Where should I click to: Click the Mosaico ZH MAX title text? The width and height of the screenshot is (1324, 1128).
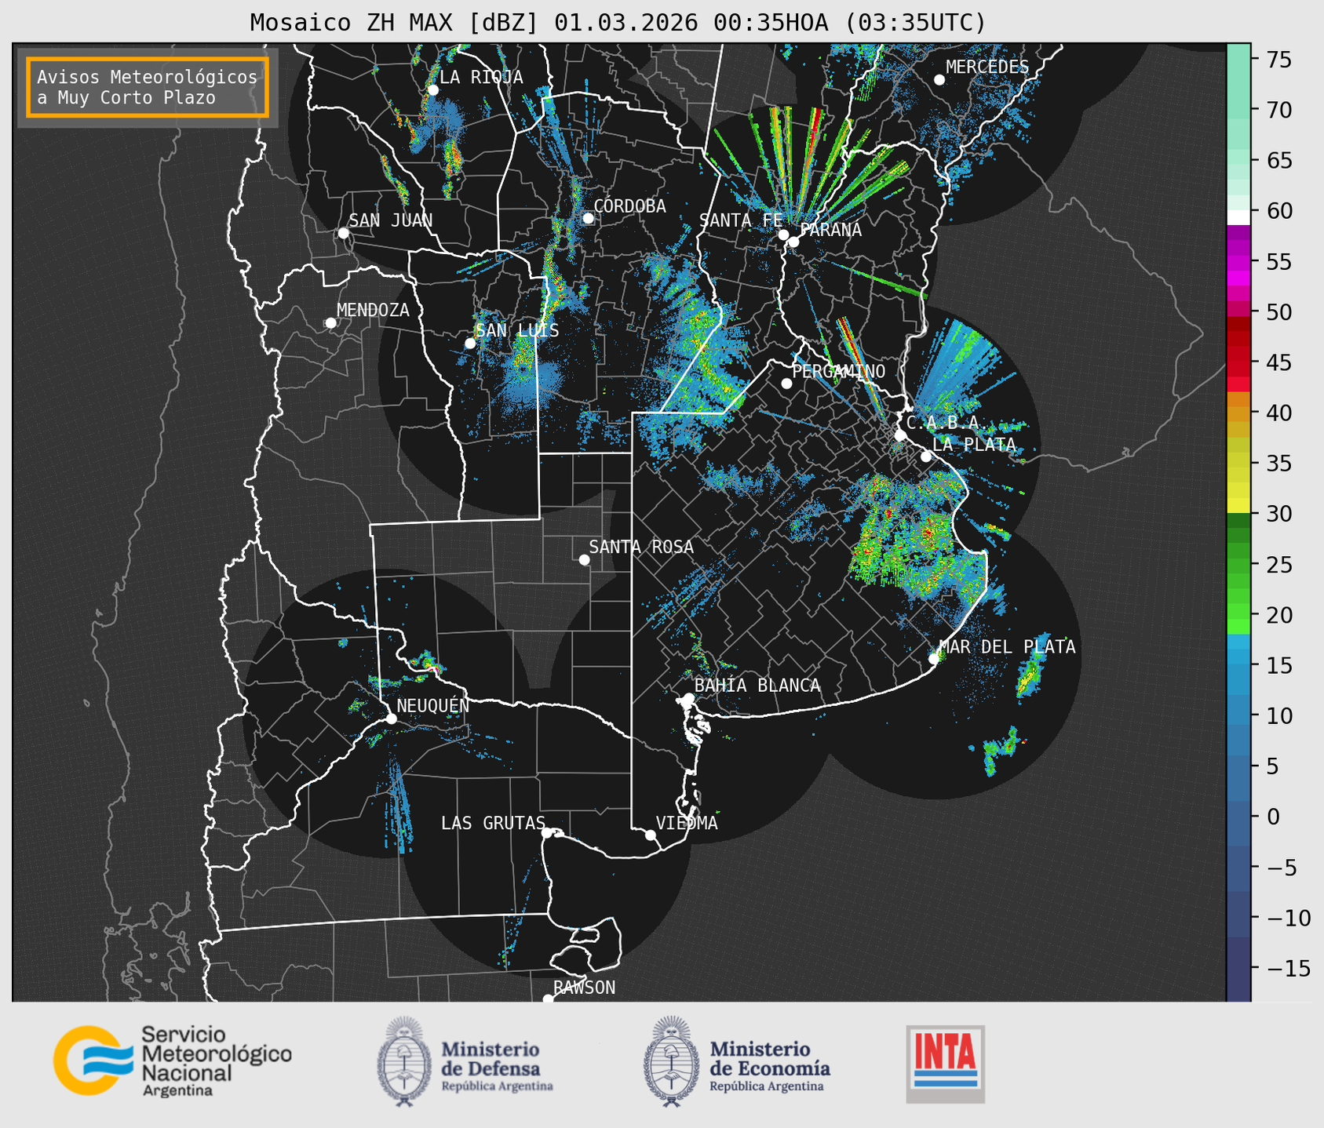[x=617, y=22]
